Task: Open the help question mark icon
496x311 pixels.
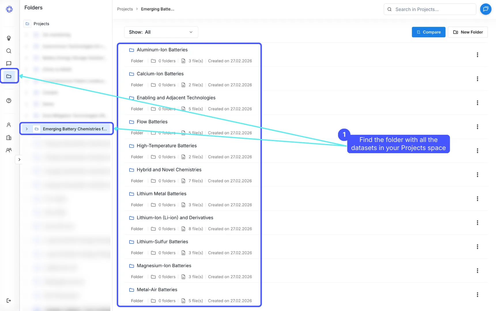Action: pyautogui.click(x=9, y=100)
